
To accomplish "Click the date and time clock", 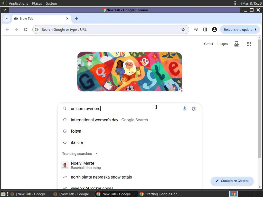I will [249, 3].
